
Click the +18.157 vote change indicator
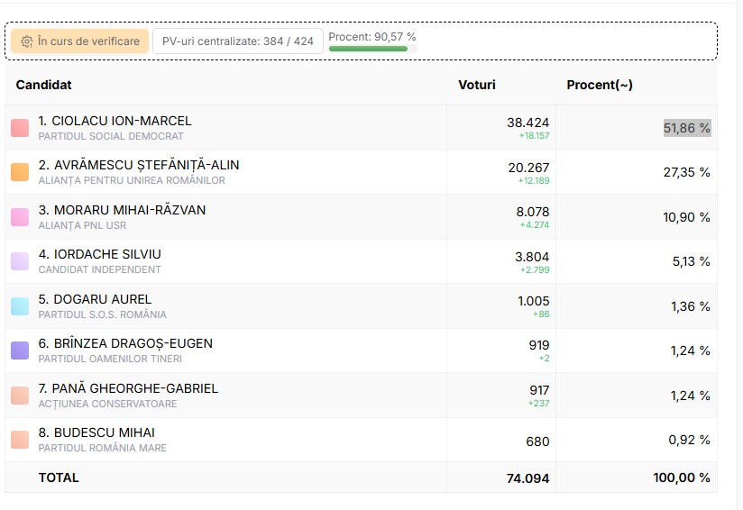[534, 136]
